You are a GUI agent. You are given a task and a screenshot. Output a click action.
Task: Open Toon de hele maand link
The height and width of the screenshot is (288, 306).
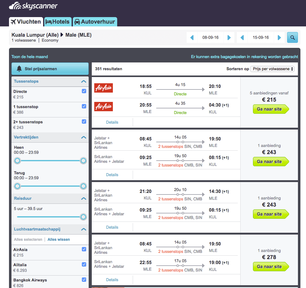click(30, 57)
